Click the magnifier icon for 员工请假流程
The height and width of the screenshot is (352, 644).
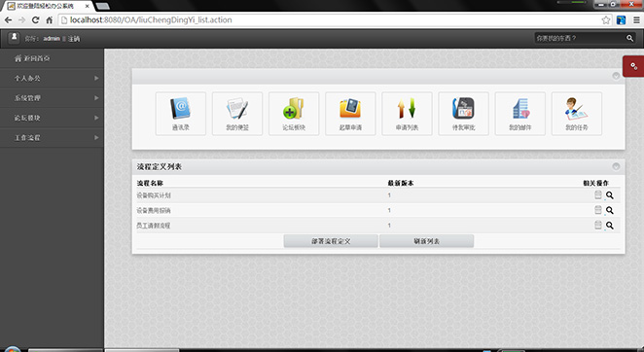pos(610,225)
